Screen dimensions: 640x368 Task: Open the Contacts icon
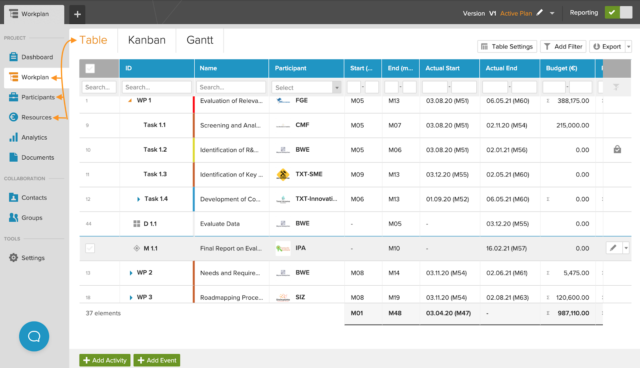click(x=14, y=197)
